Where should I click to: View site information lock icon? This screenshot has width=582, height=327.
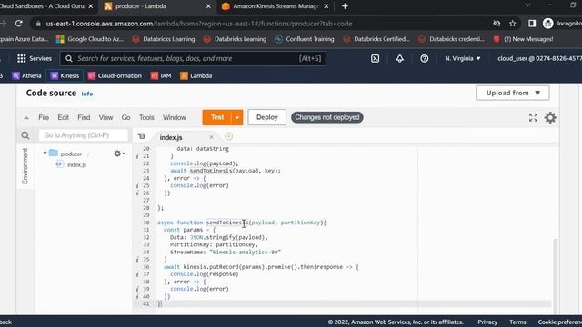click(38, 24)
